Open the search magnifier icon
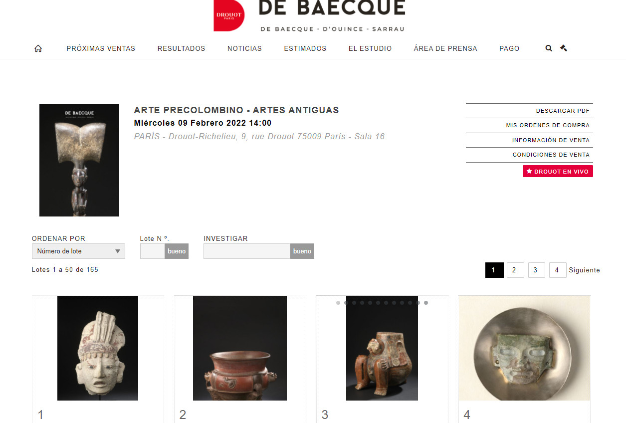 click(549, 48)
